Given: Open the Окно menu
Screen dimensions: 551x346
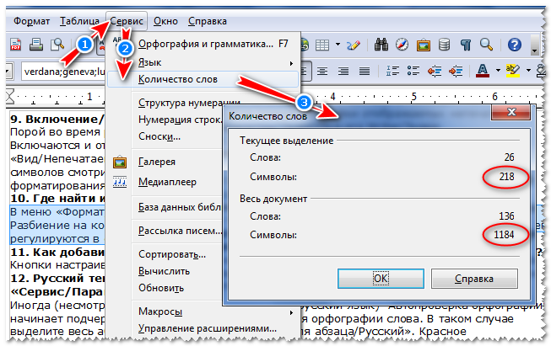Looking at the screenshot, I should click(165, 20).
